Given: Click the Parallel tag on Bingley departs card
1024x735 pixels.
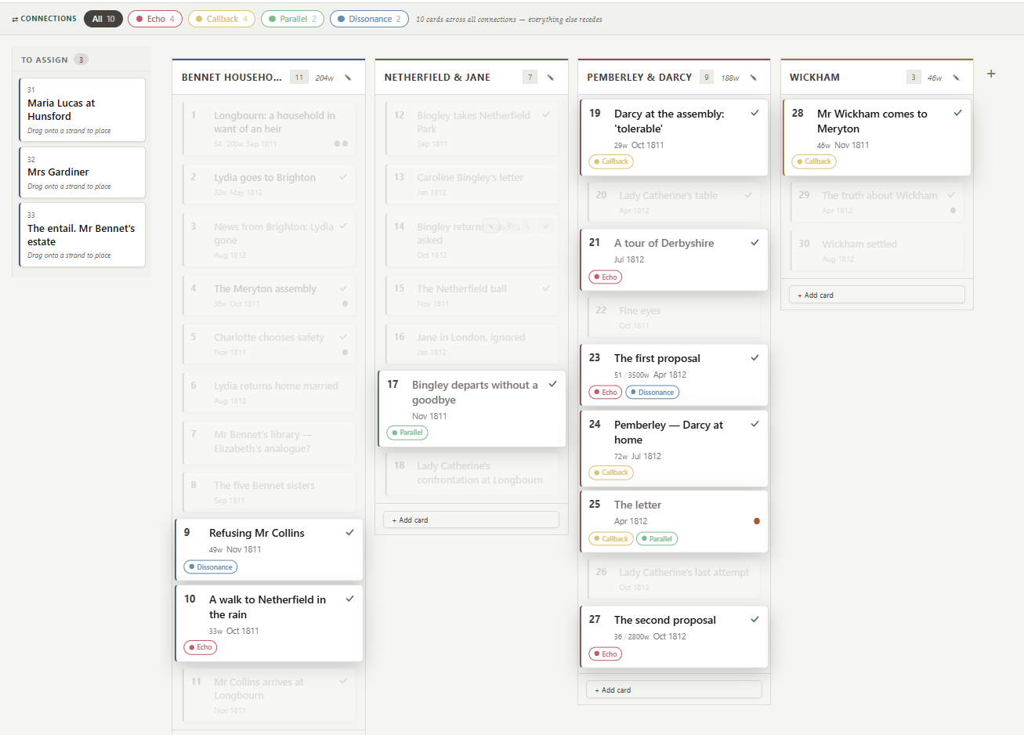Looking at the screenshot, I should coord(407,433).
